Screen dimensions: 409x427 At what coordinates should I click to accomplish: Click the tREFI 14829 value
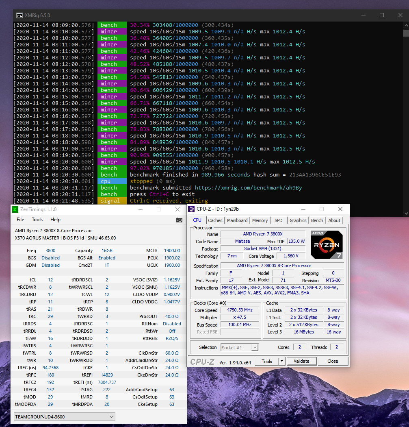pyautogui.click(x=107, y=375)
